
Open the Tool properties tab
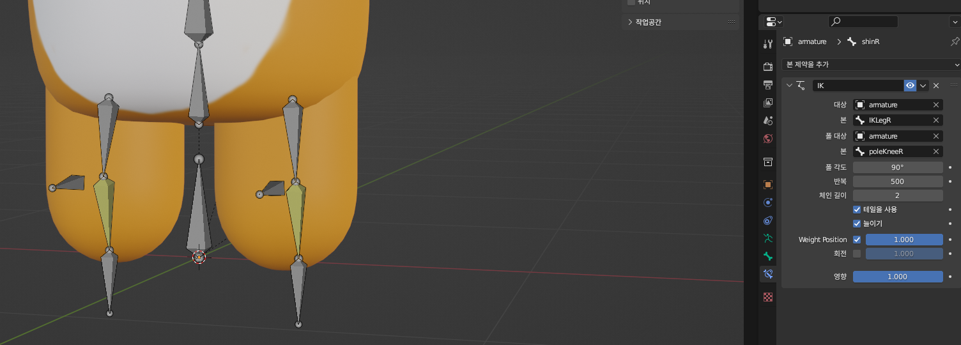(768, 45)
